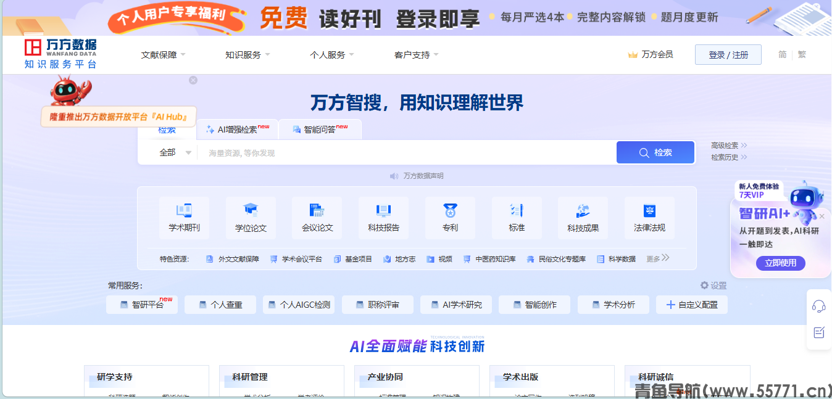Open the 客户支持 dropdown menu
832x399 pixels.
click(417, 55)
